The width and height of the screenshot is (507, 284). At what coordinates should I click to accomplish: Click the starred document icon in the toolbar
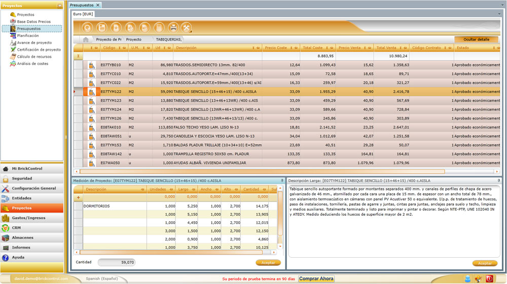point(116,28)
